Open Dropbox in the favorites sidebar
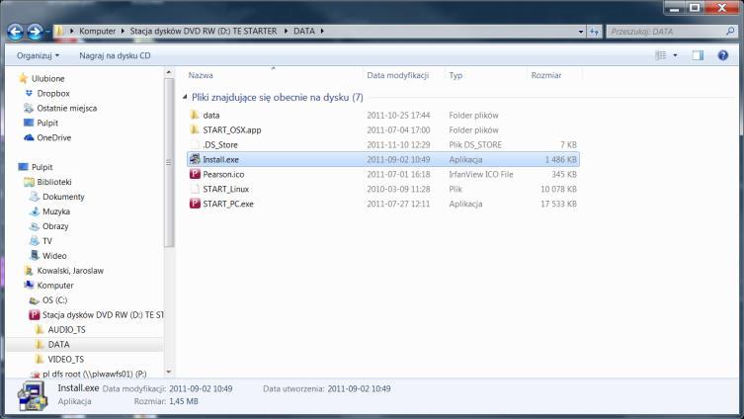The width and height of the screenshot is (744, 419). [x=53, y=94]
